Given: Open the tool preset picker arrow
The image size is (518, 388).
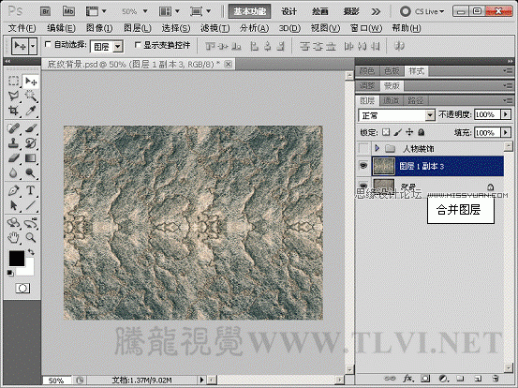Looking at the screenshot, I should (x=33, y=46).
